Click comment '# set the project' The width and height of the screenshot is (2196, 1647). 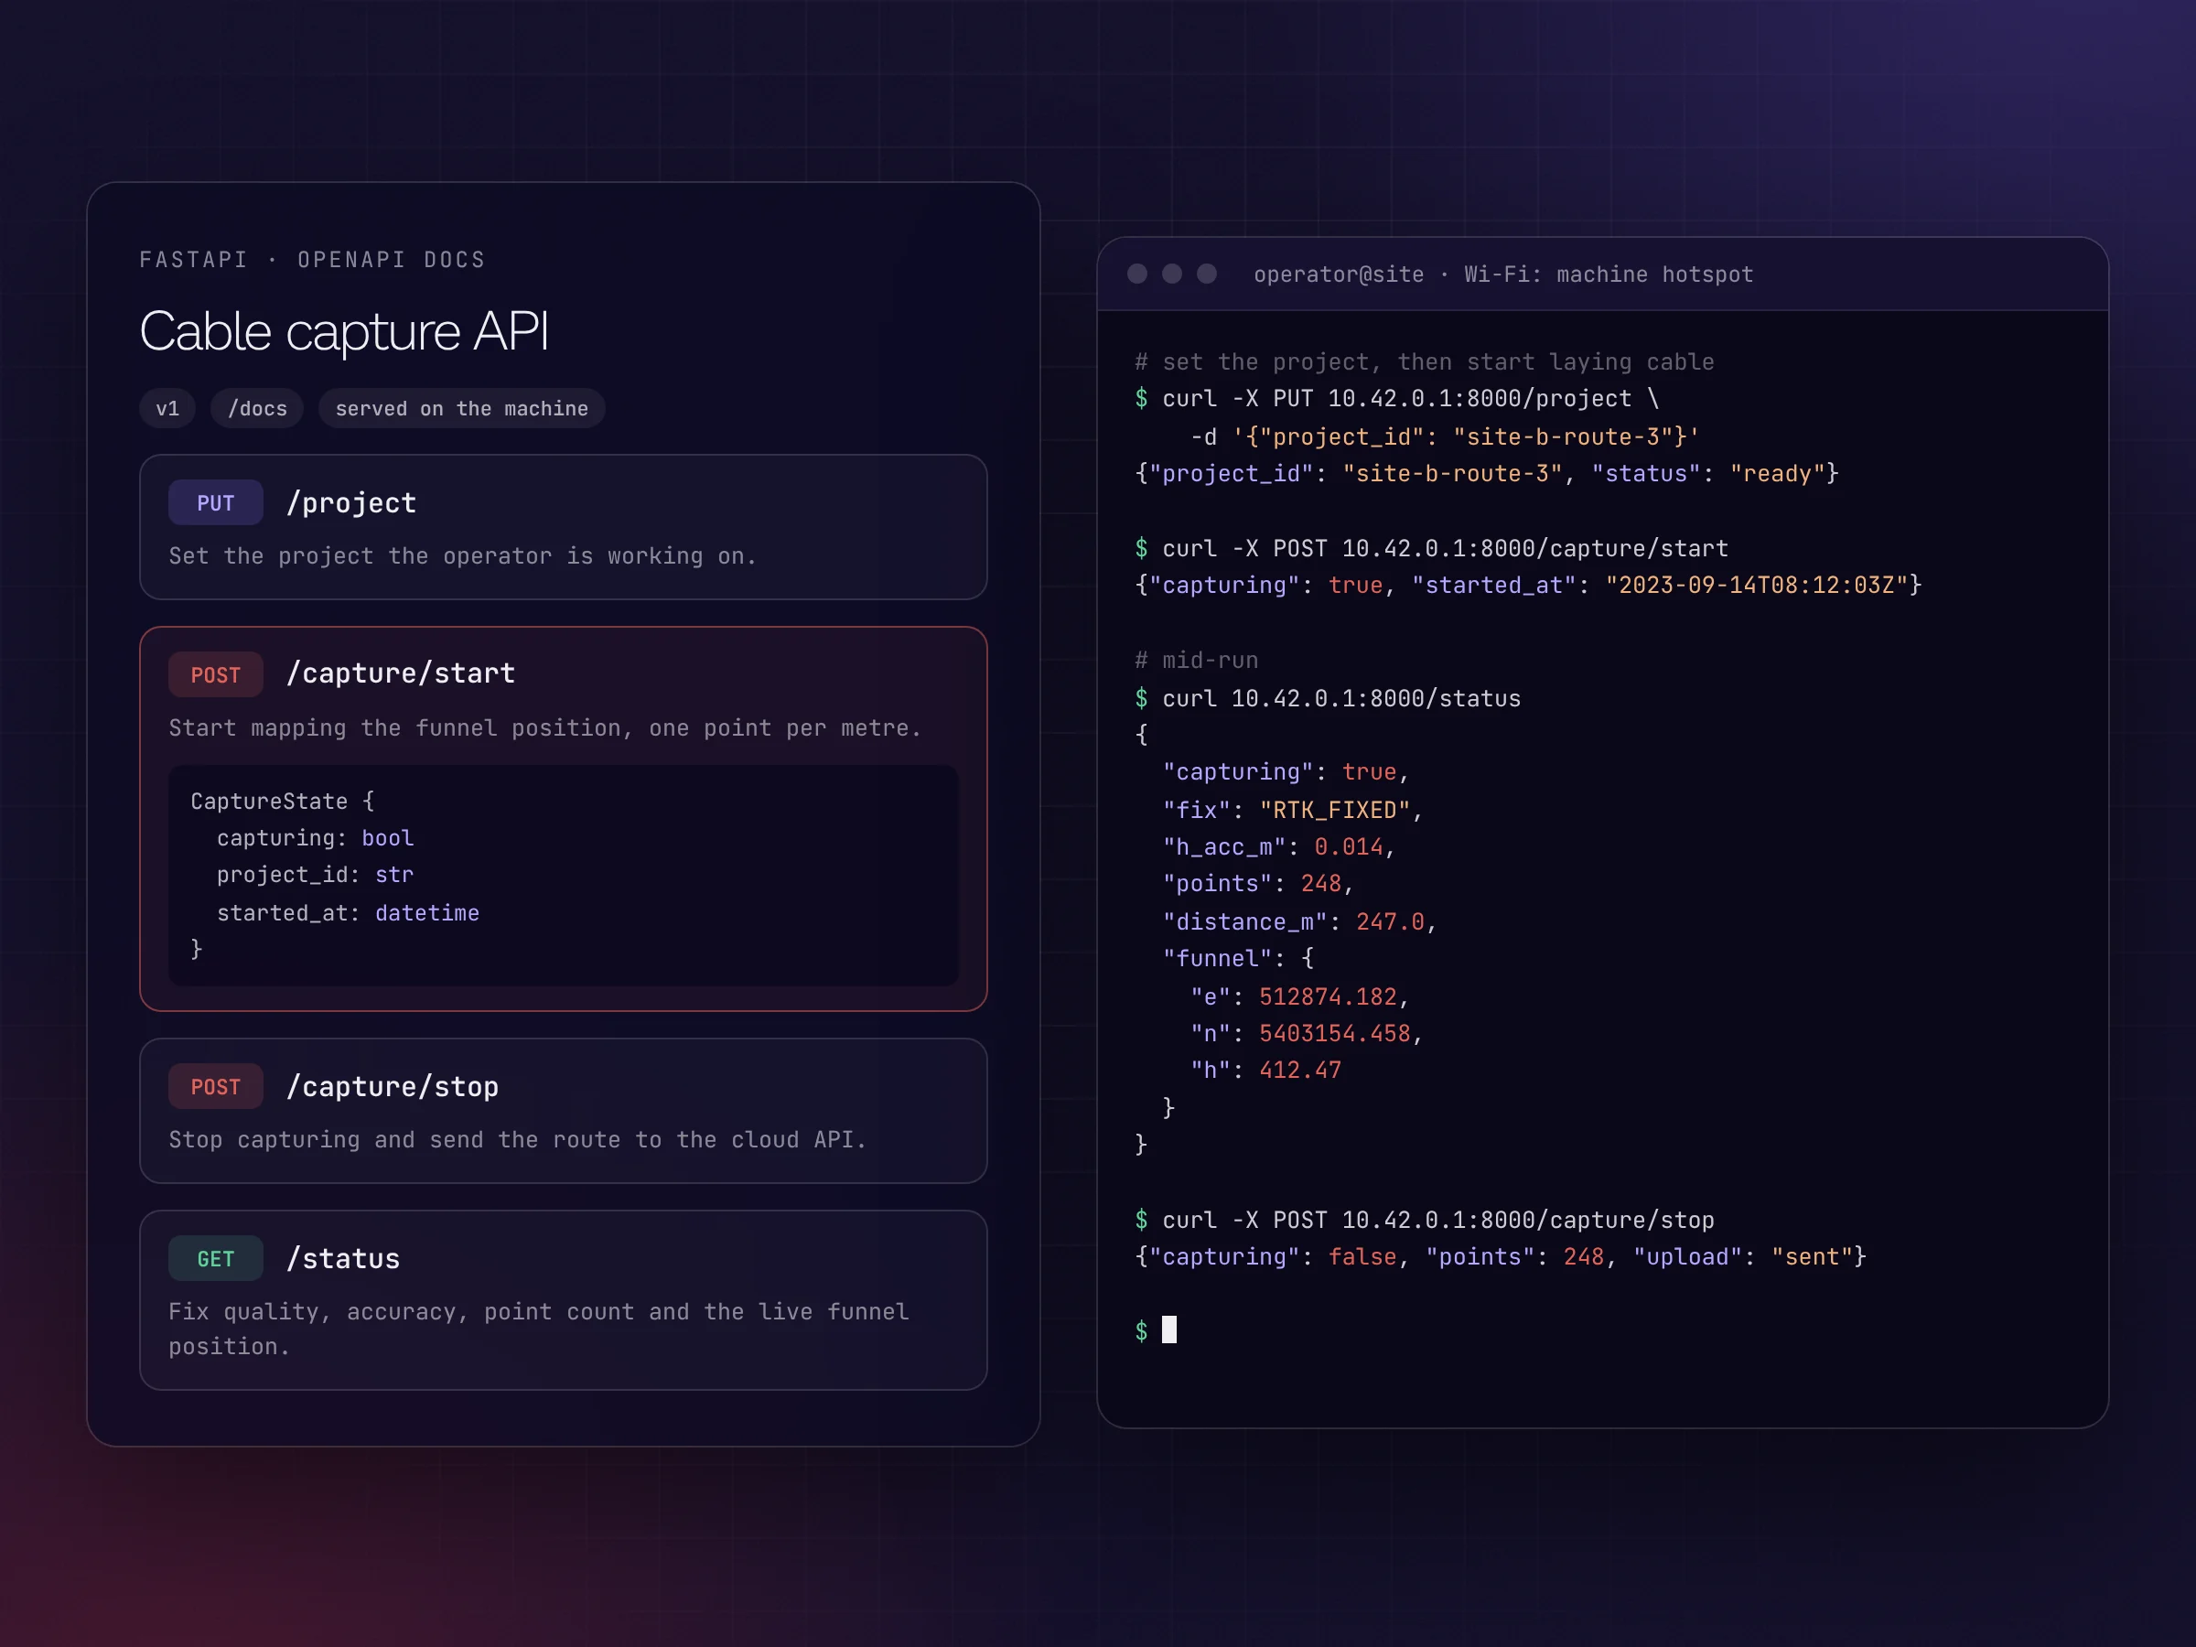point(1425,361)
